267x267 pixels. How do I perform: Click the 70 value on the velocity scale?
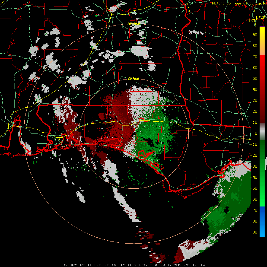click(255, 57)
